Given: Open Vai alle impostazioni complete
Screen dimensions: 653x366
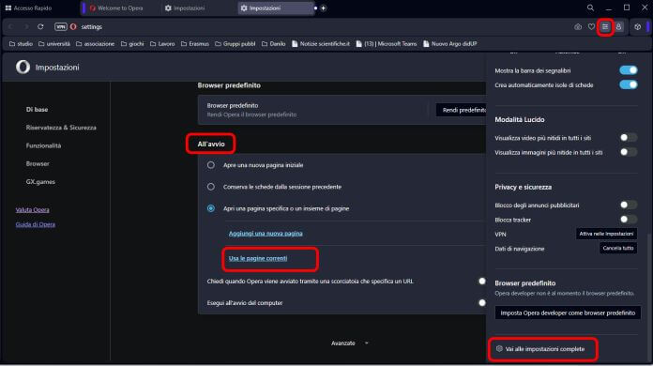Looking at the screenshot, I should tap(541, 349).
